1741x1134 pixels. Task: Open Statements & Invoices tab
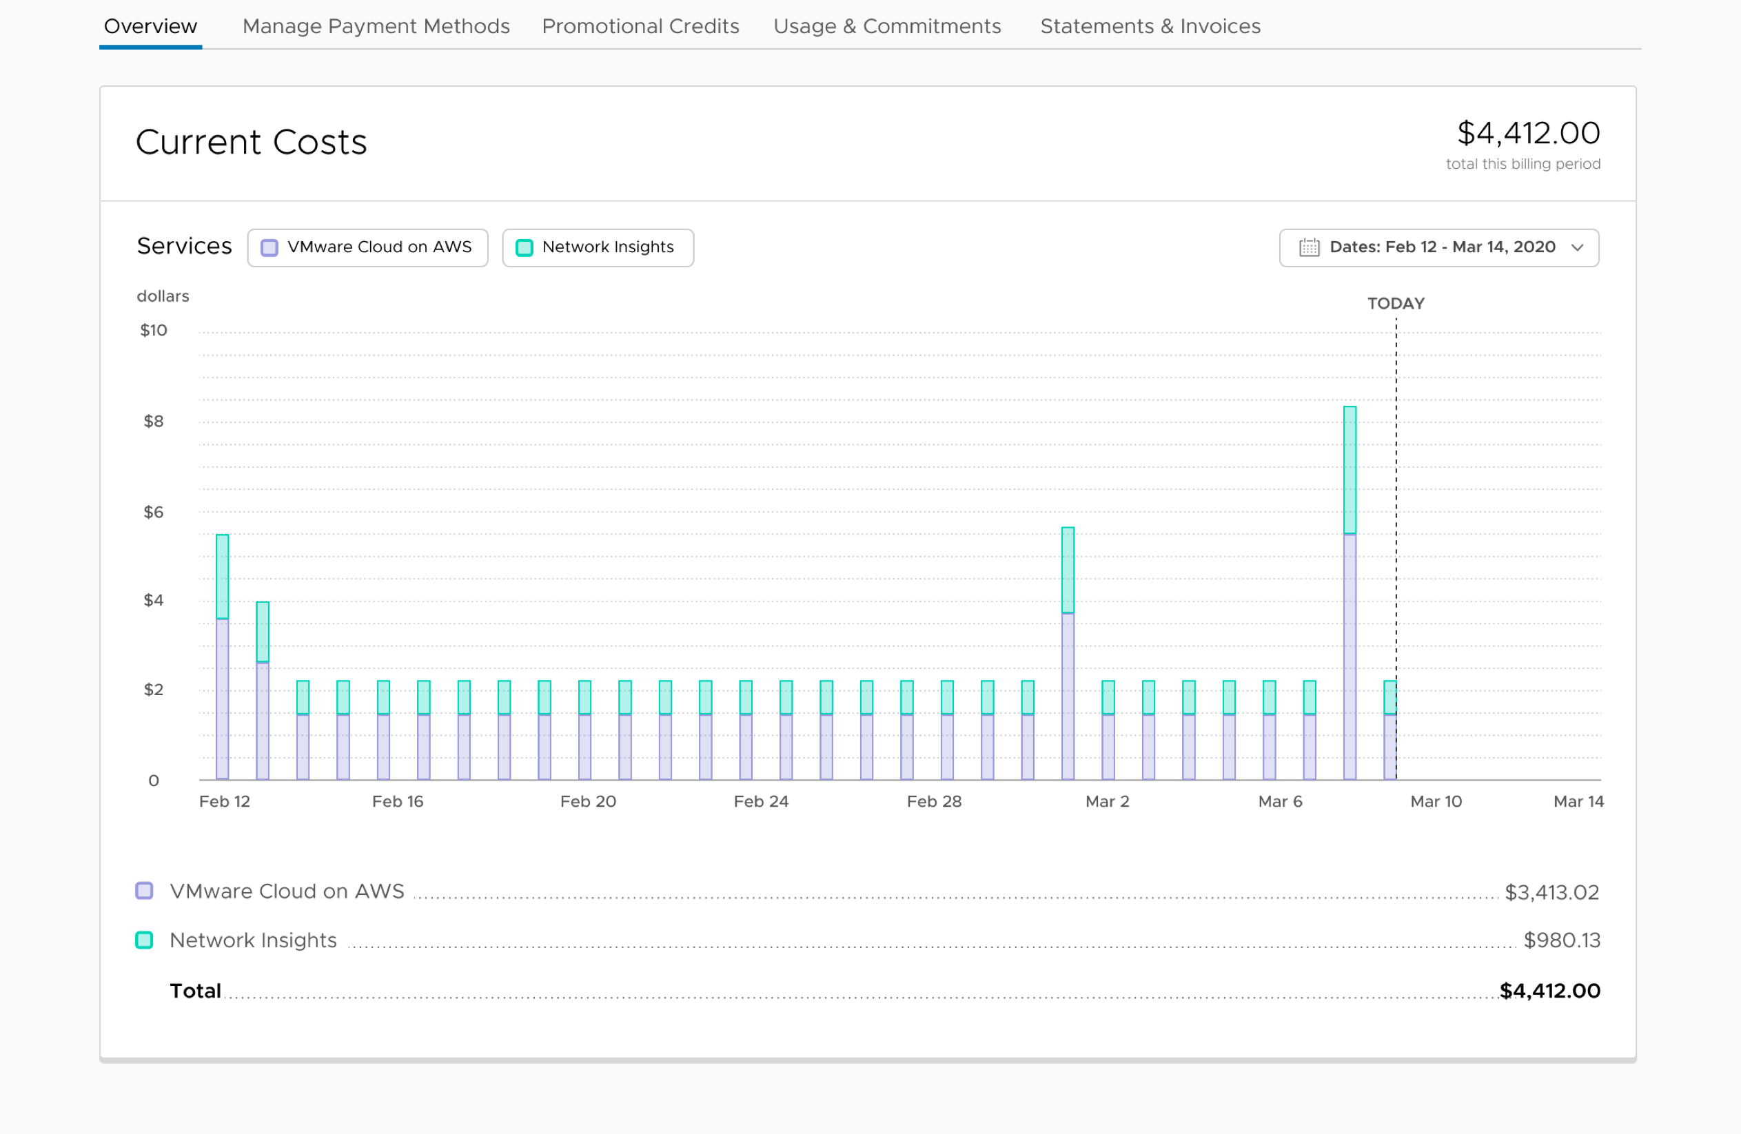1150,26
